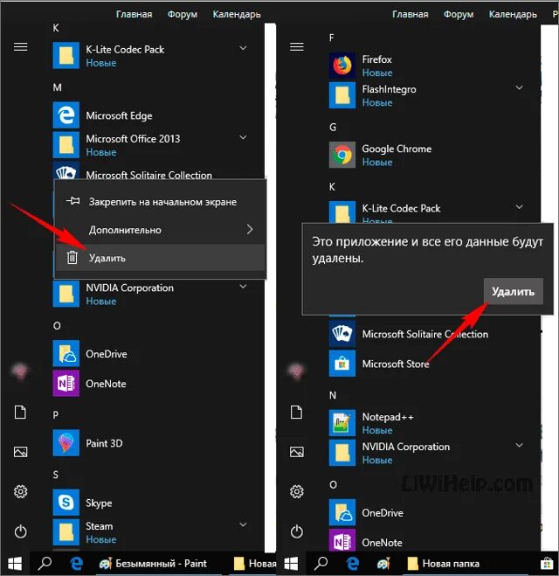
Task: Expand the Steam folder chevron
Action: pyautogui.click(x=243, y=524)
